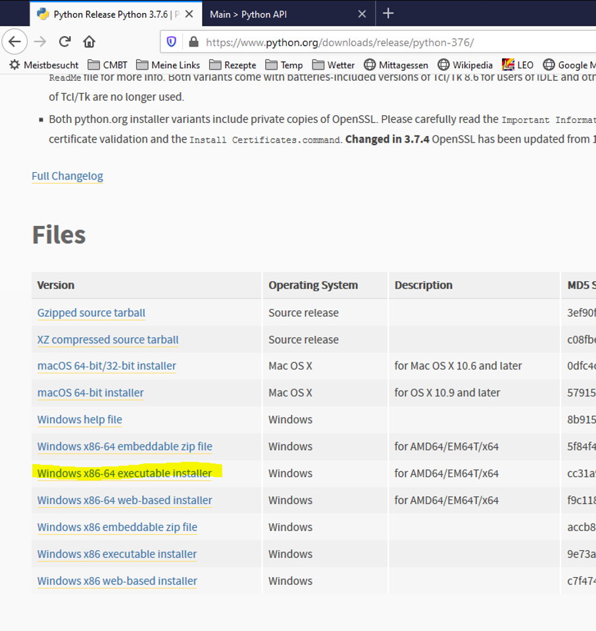The image size is (596, 631).
Task: Click macOS 64-bit installer link
Action: [90, 393]
